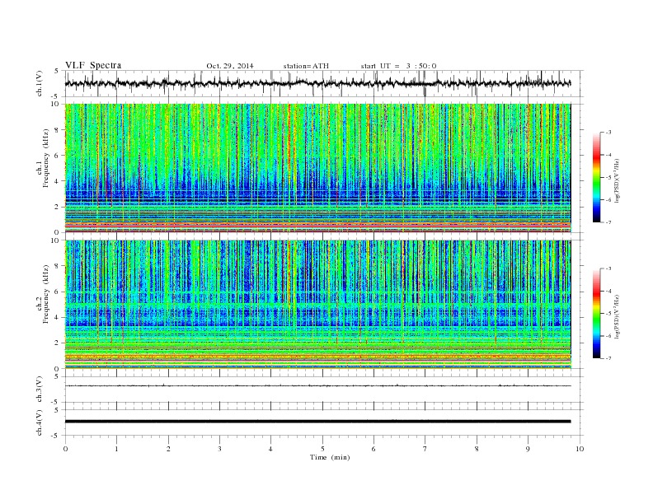Click the "-7" label on the ch.2 color bar

(608, 357)
